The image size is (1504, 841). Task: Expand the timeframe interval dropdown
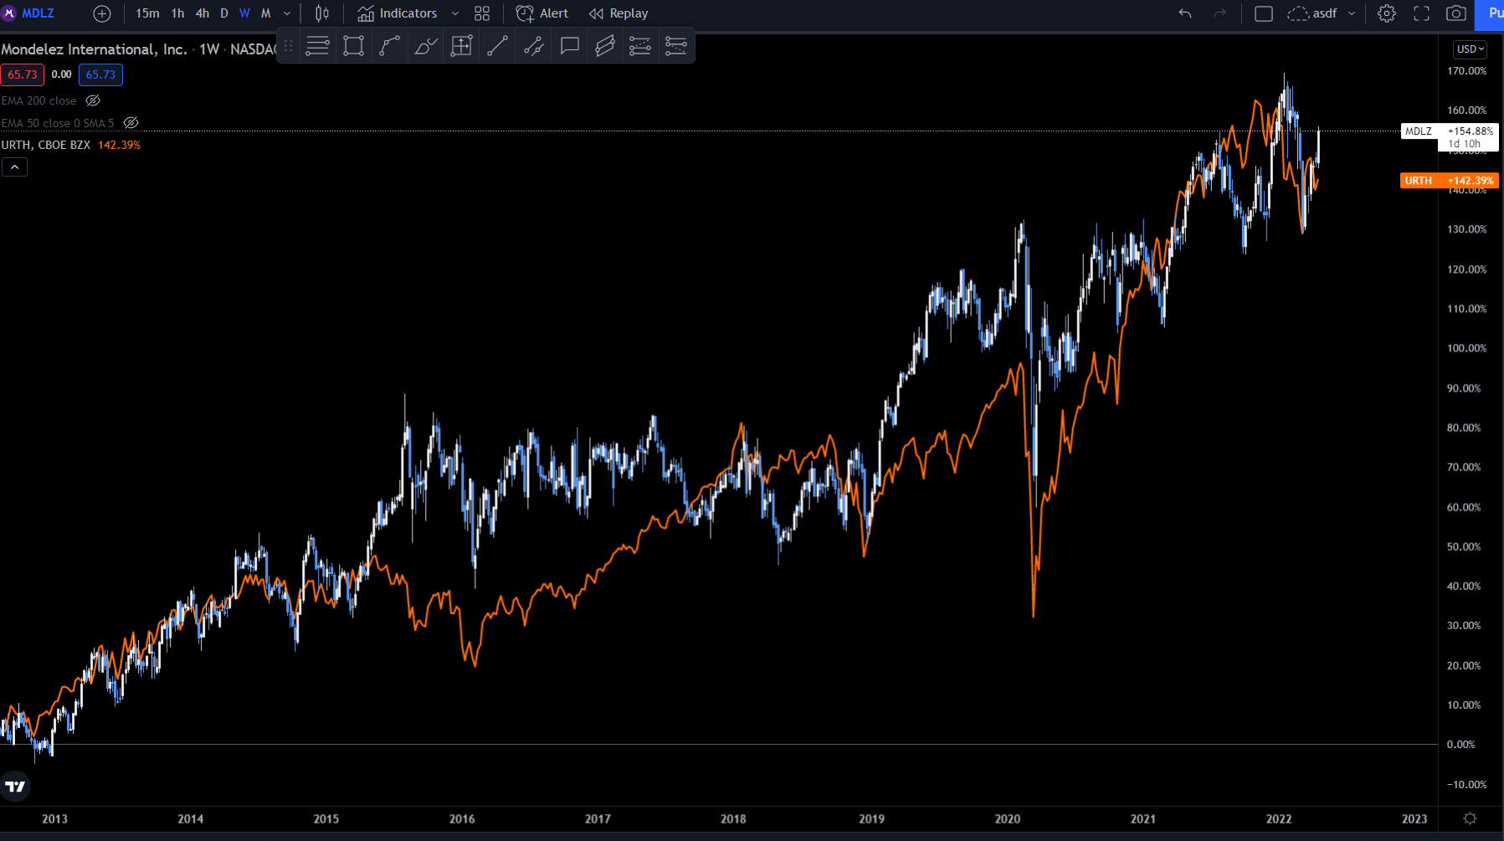click(x=287, y=13)
